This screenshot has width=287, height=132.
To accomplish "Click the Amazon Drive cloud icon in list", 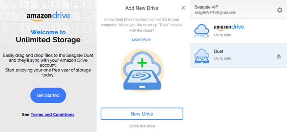I will 202,31.
